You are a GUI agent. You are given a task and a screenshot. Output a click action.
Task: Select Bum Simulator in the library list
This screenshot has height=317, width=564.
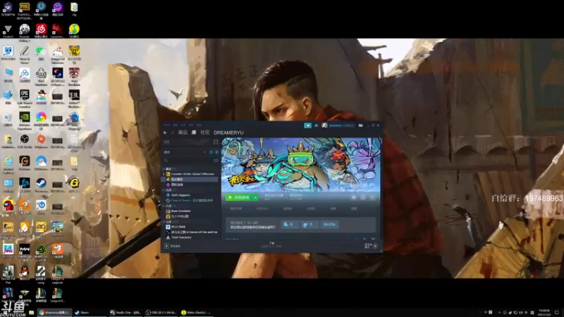point(181,211)
